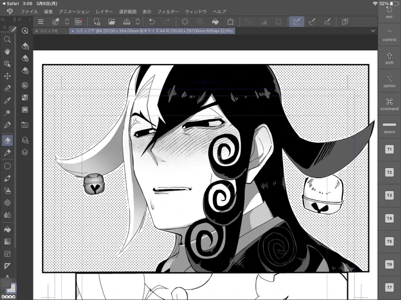This screenshot has width=401, height=300.
Task: Toggle the space modifier key
Action: 389,128
